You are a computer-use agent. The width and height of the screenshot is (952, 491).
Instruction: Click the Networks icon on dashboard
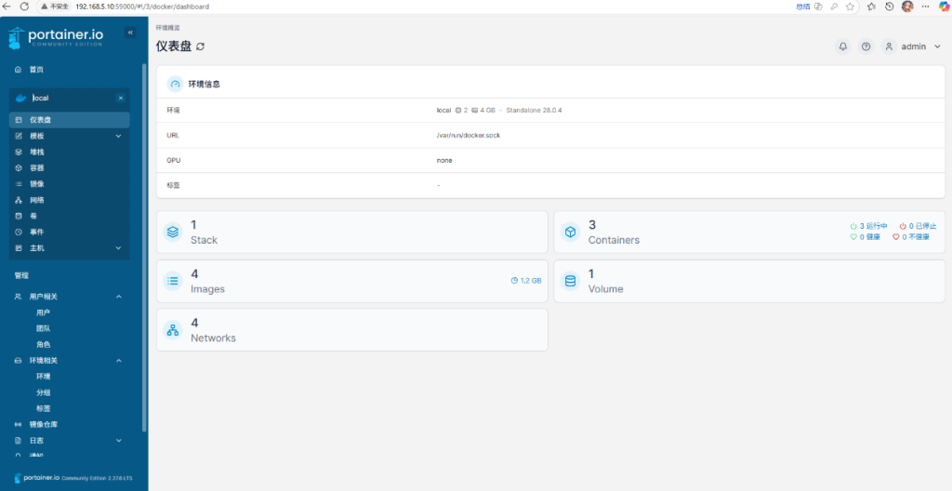point(172,330)
